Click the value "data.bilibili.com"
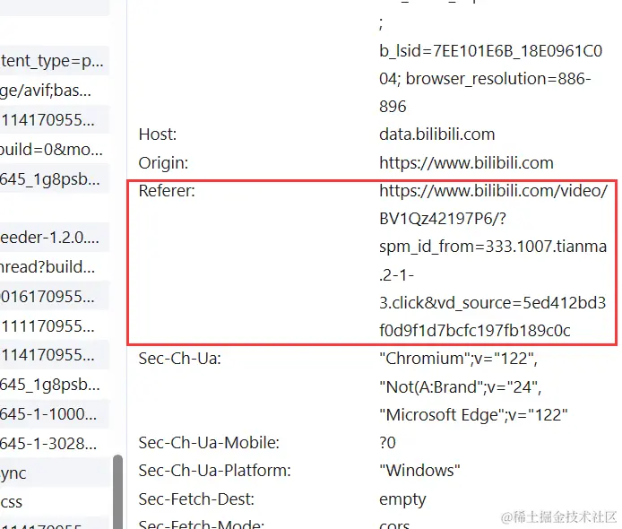This screenshot has height=529, width=622. pyautogui.click(x=437, y=134)
